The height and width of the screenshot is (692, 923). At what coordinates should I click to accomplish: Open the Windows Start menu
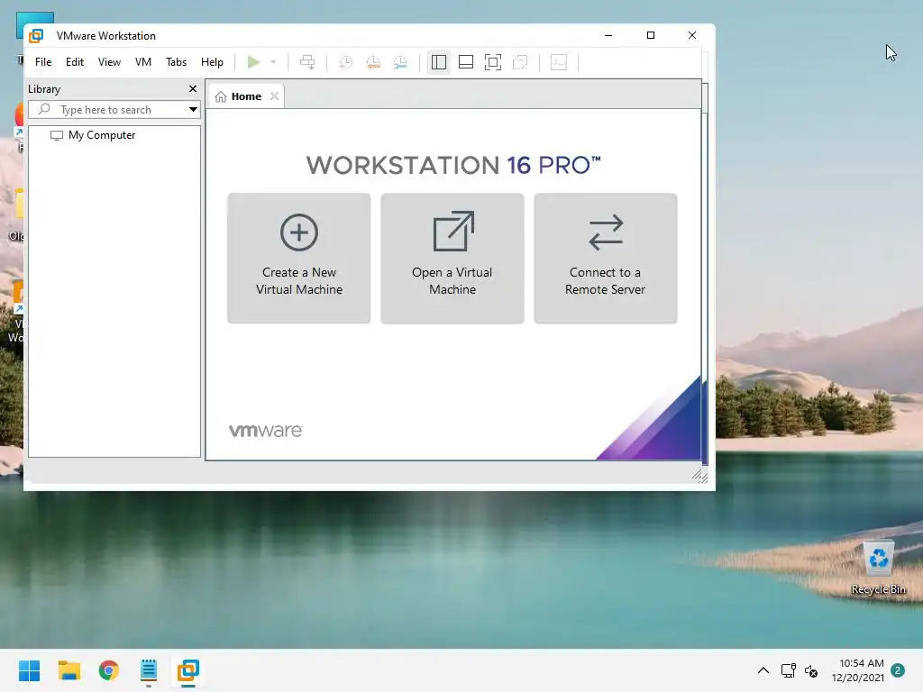(x=30, y=670)
